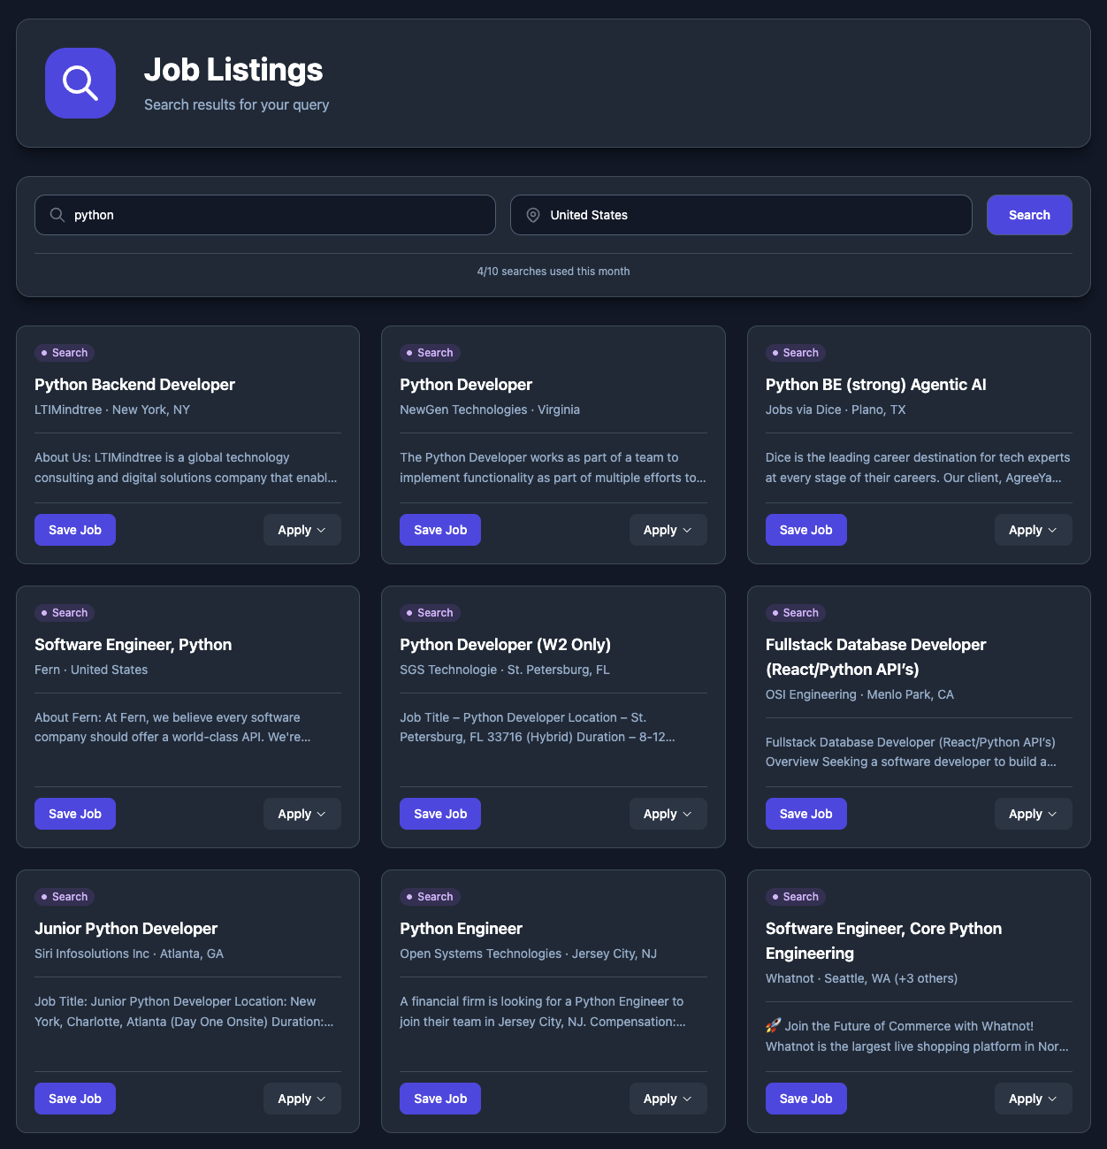Click the magnifying glass logo icon
Viewport: 1107px width, 1149px height.
coord(80,83)
